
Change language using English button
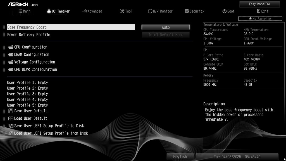[180, 157]
